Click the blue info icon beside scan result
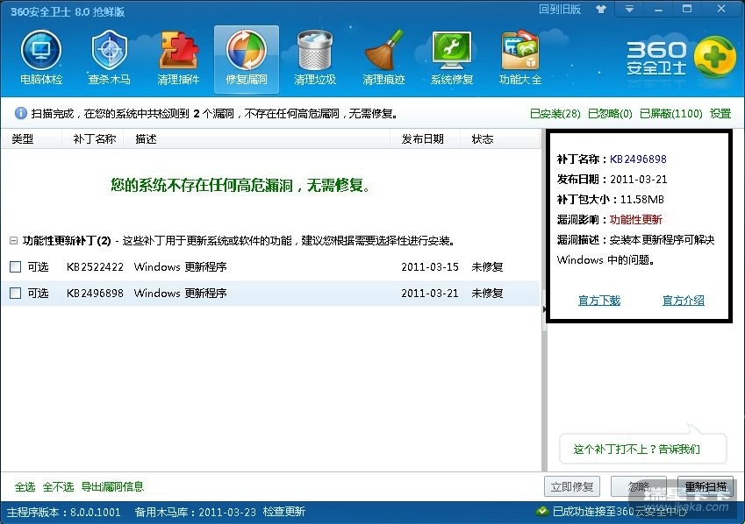Screen dimensions: 745x524 [x=21, y=113]
